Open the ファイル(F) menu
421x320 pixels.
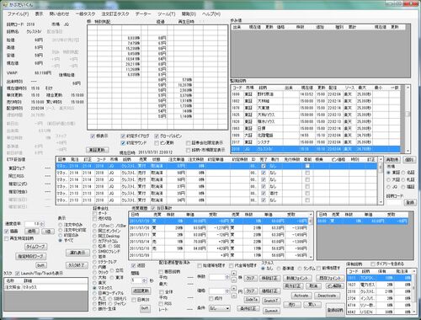pyautogui.click(x=18, y=13)
